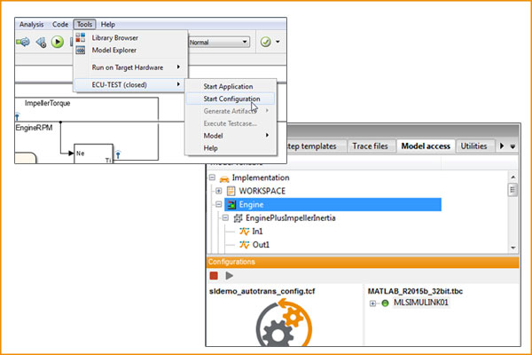Click the Configurations panel header

click(x=363, y=263)
